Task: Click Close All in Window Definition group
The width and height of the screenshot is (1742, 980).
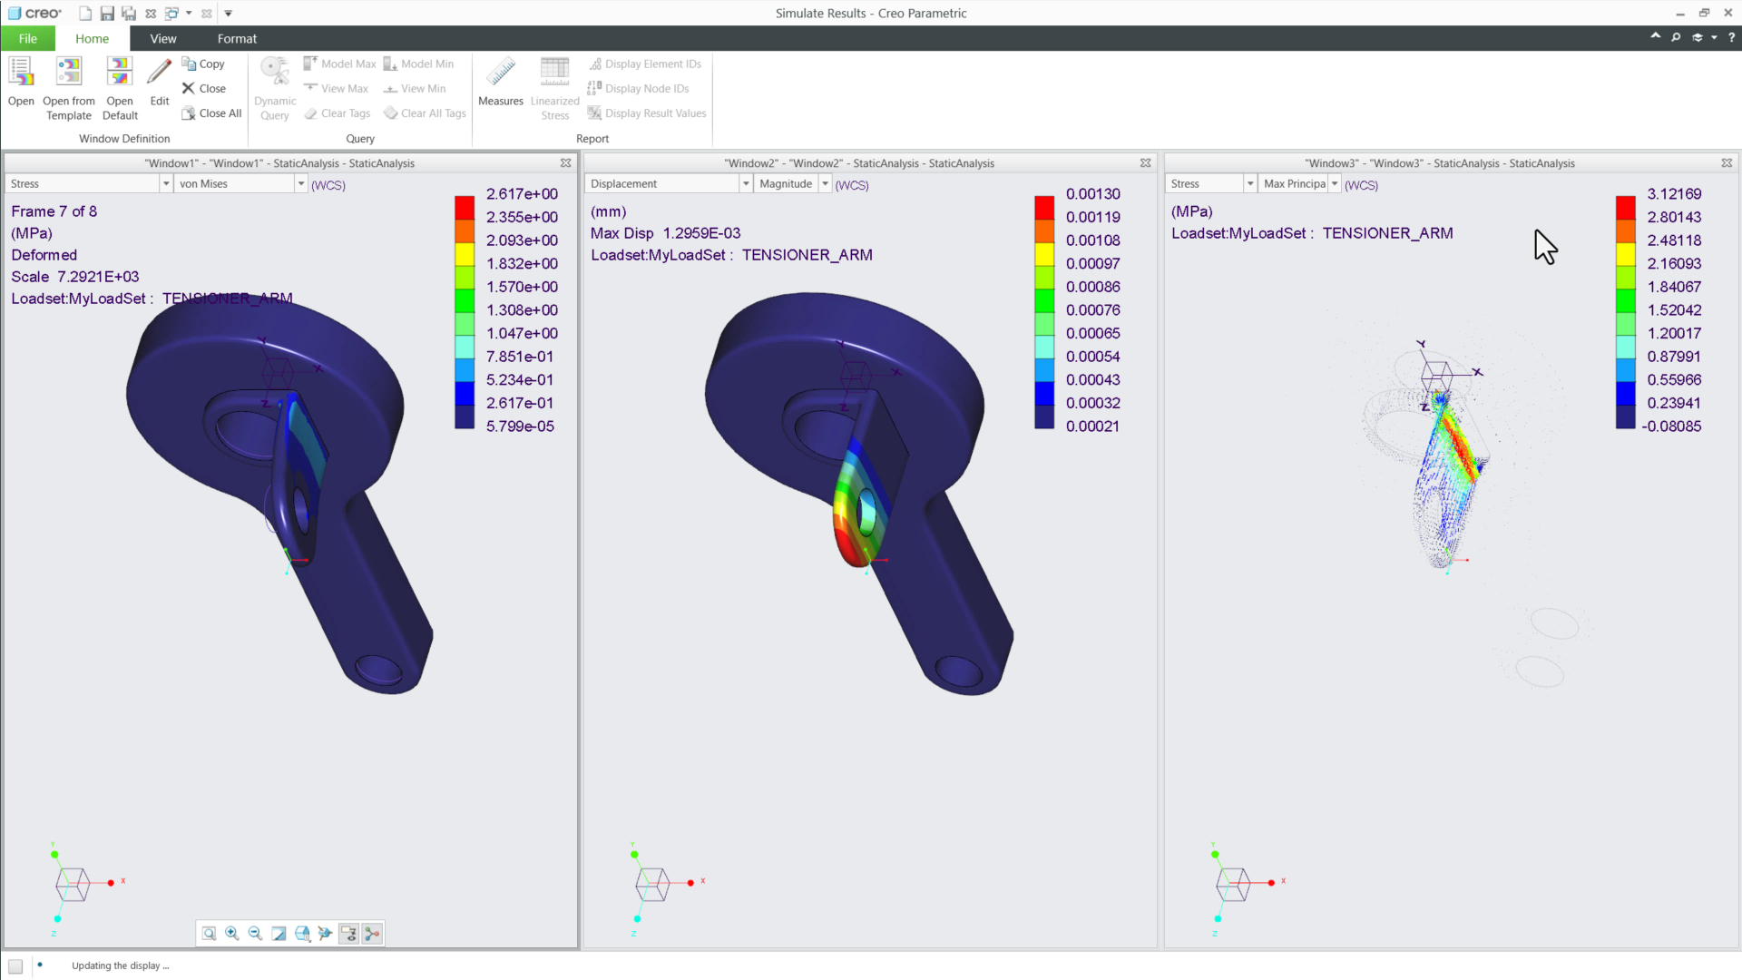Action: (211, 113)
